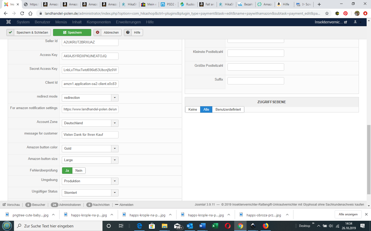Open the Windows notification center
Viewport: 371px width, 231px height.
coord(362,226)
